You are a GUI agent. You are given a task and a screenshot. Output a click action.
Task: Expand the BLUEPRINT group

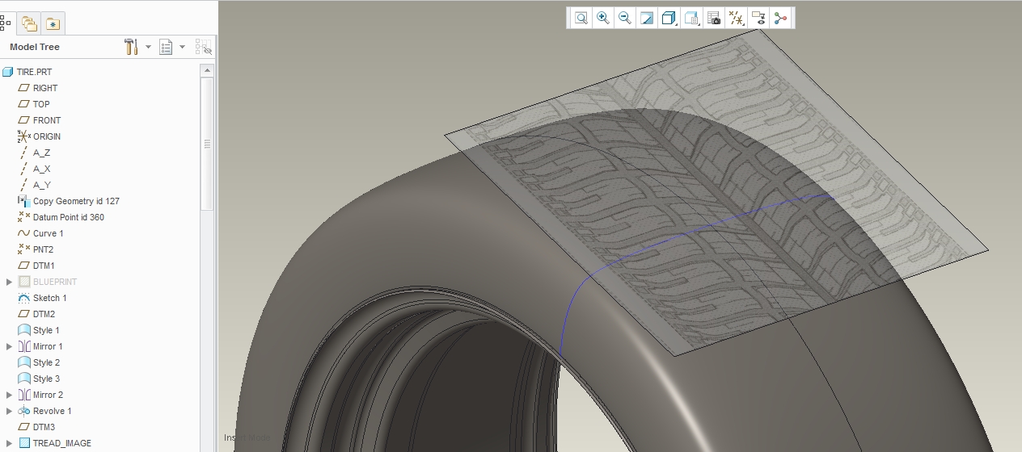pos(9,282)
